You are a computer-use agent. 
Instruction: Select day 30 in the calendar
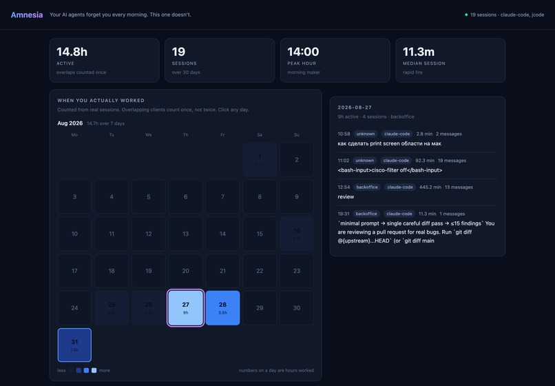pos(297,308)
